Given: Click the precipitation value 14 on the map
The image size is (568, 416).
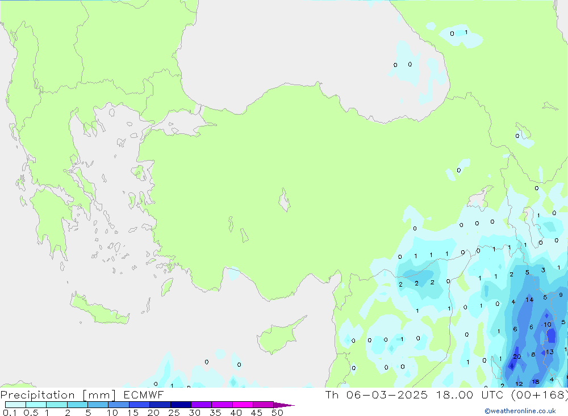Looking at the screenshot, I should point(529,300).
